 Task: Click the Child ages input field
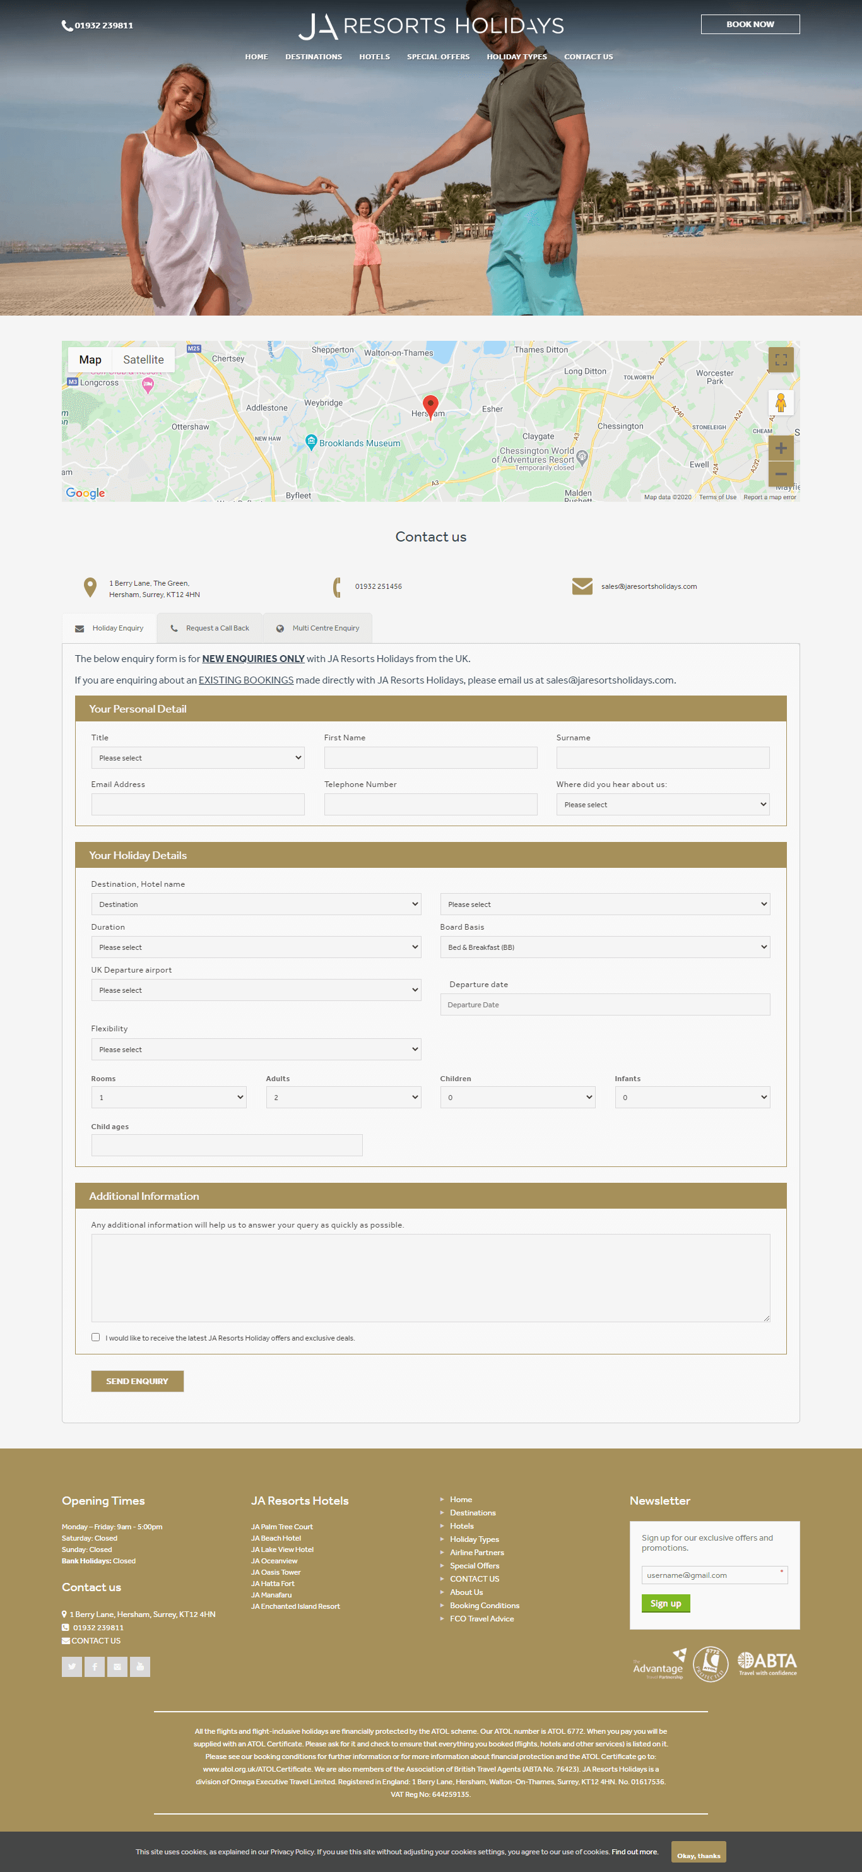tap(227, 1146)
